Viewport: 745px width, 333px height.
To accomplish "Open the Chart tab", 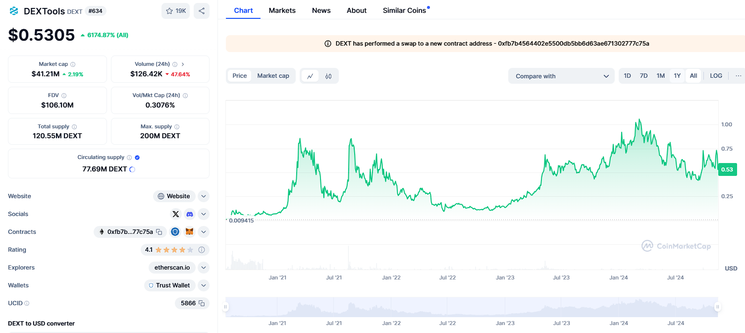I will coord(243,10).
